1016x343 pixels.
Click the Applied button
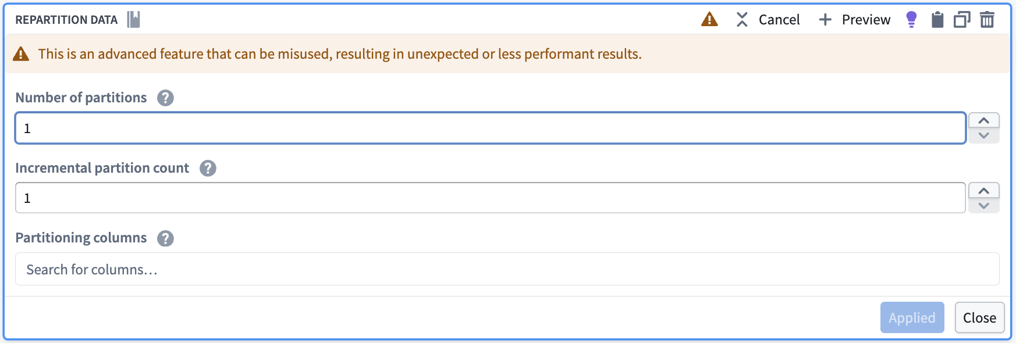tap(911, 317)
